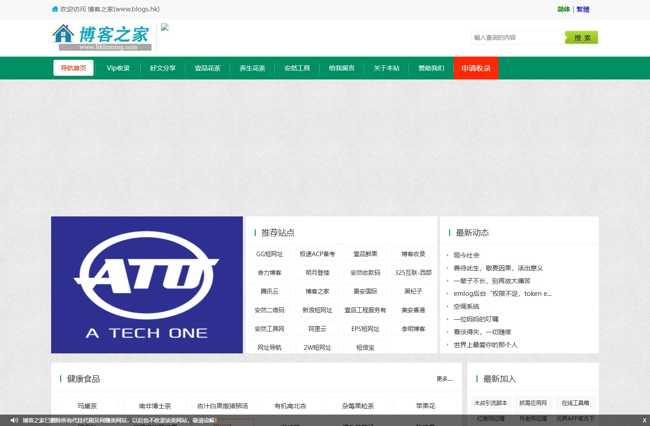Open the 网址导航 recommended site
The width and height of the screenshot is (650, 426).
point(270,347)
